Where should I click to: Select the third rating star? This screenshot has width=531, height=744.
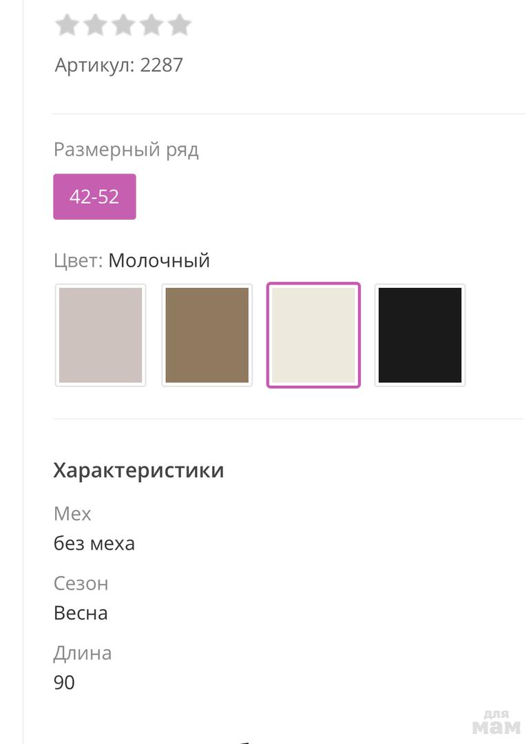click(123, 25)
